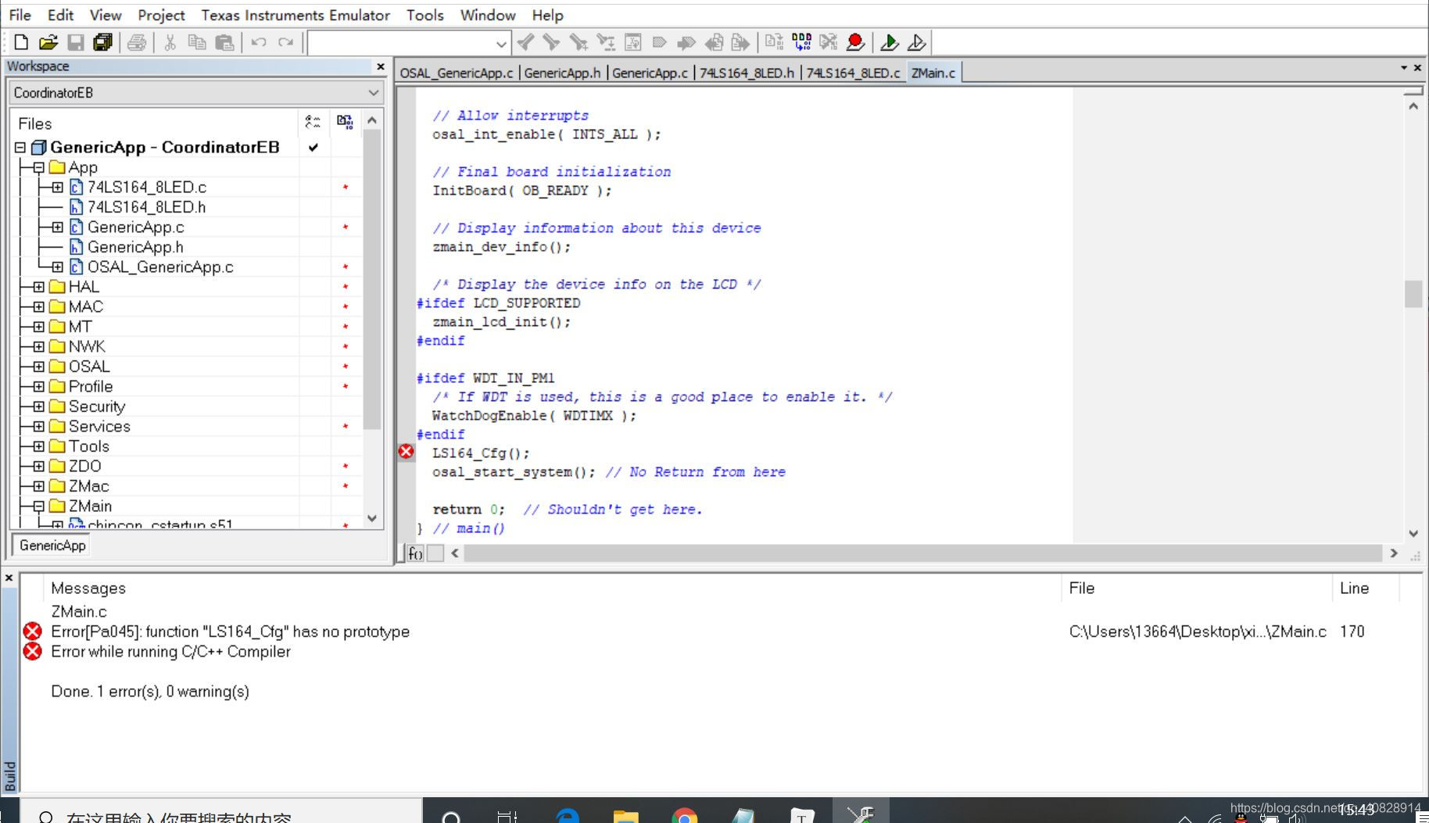Screen dimensions: 1429x823
Task: Print the file using the printer icon
Action: click(x=137, y=42)
